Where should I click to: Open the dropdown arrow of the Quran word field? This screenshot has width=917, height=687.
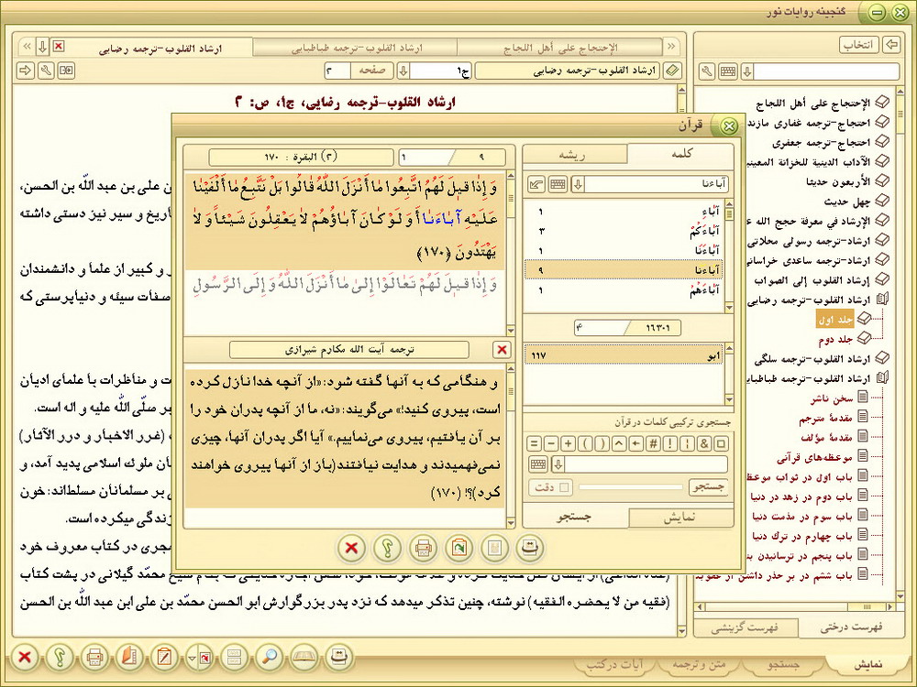(x=578, y=185)
